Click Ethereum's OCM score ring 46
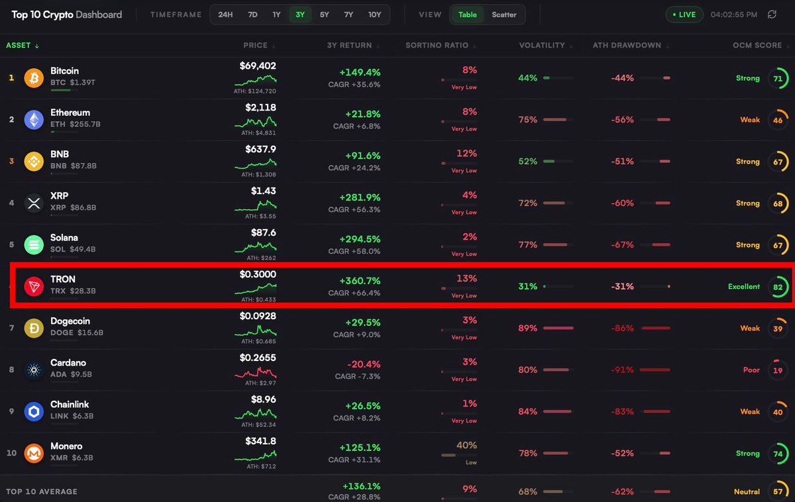The width and height of the screenshot is (795, 502). click(778, 120)
